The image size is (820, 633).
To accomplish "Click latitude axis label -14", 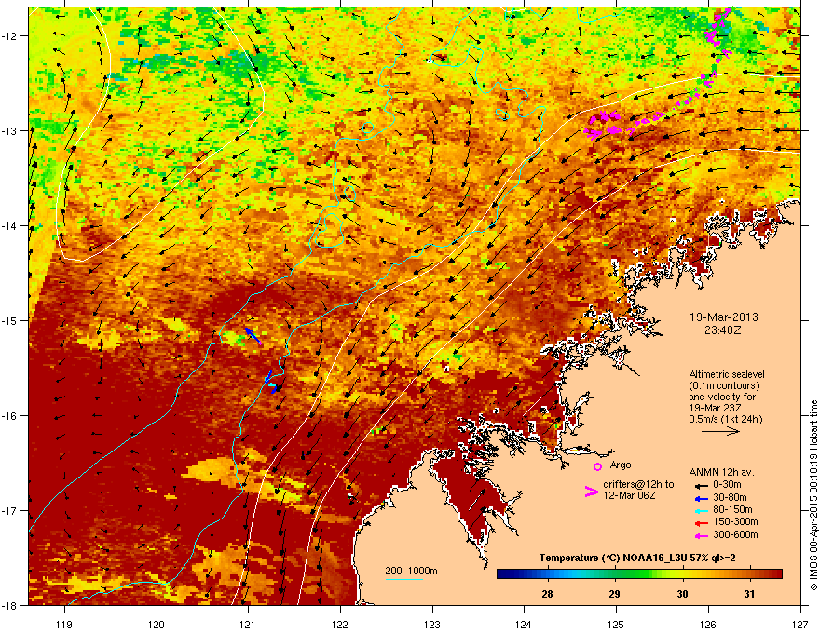I will pos(10,225).
